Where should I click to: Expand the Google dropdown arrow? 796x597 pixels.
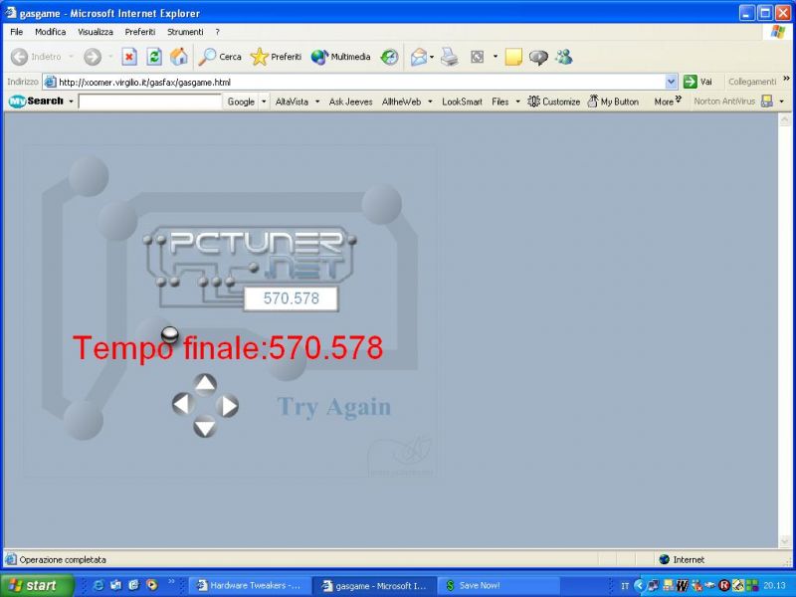tap(264, 101)
